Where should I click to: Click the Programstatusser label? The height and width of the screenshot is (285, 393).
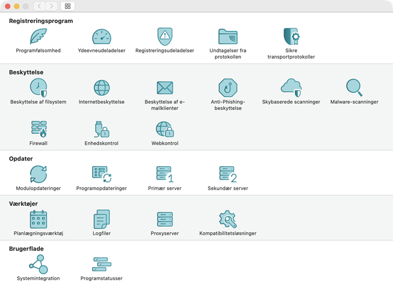[101, 278]
